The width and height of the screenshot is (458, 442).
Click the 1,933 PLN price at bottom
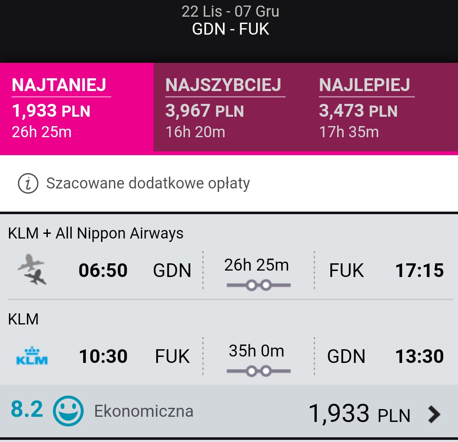359,414
